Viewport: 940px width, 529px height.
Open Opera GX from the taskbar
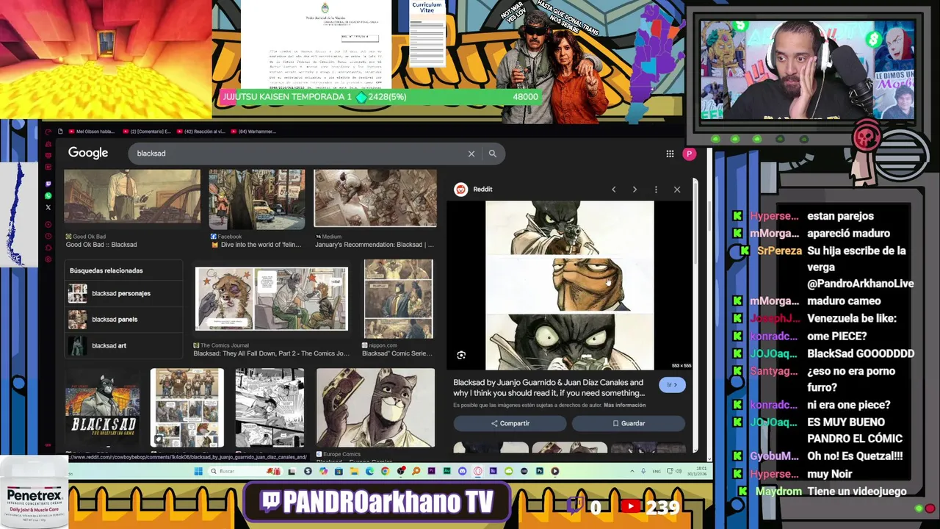(x=478, y=471)
